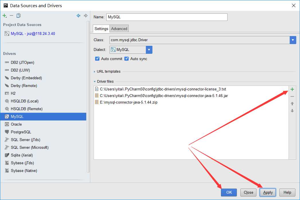Screen dimensions: 300x200
Task: Select E:\mysql-connector-java-5.1.44.zip file row
Action: pos(191,102)
